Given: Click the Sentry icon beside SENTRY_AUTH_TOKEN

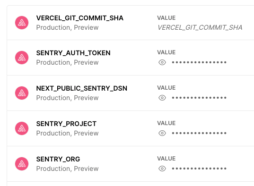Looking at the screenshot, I should coord(22,58).
